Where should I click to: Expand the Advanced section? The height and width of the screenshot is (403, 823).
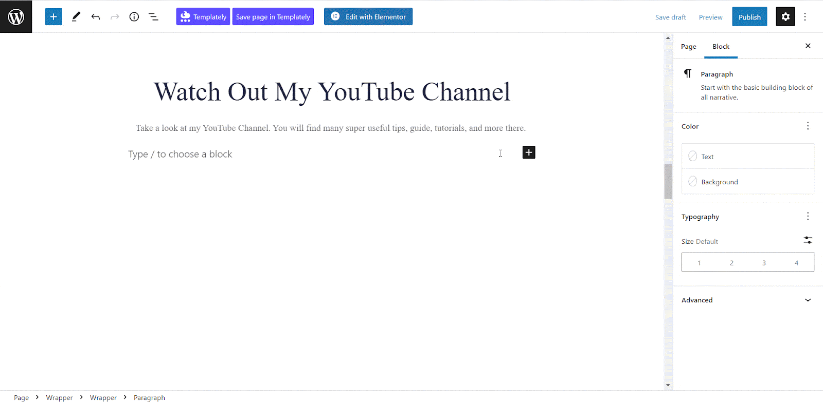pyautogui.click(x=808, y=300)
